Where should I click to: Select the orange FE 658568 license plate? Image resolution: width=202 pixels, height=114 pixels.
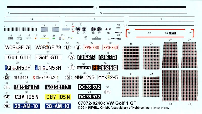click(x=105, y=68)
